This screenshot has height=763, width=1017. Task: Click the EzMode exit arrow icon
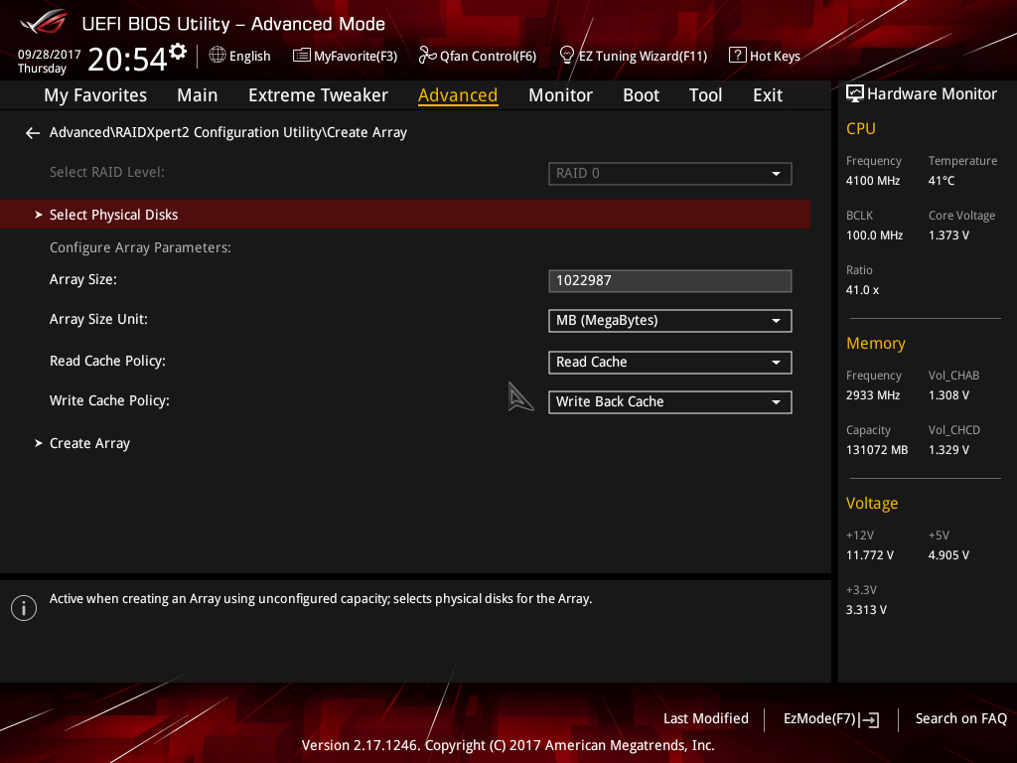click(x=871, y=719)
